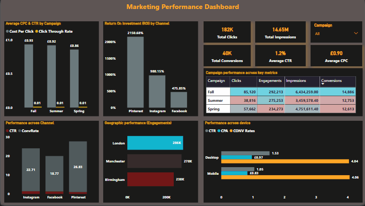Click the 85,120 clicks cell

pos(243,92)
